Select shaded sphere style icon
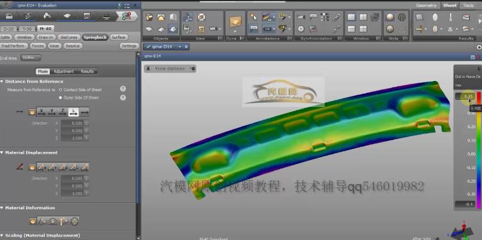Viewport: 482px width, 240px height. point(390,17)
